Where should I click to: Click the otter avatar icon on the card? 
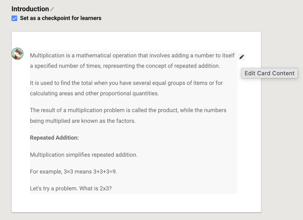pos(17,54)
